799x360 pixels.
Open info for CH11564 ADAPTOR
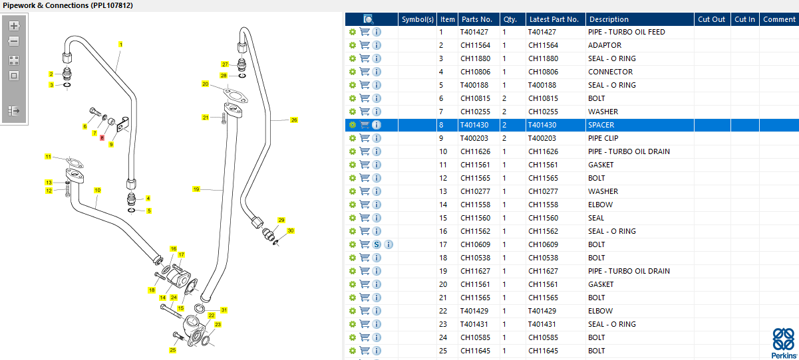(x=377, y=45)
